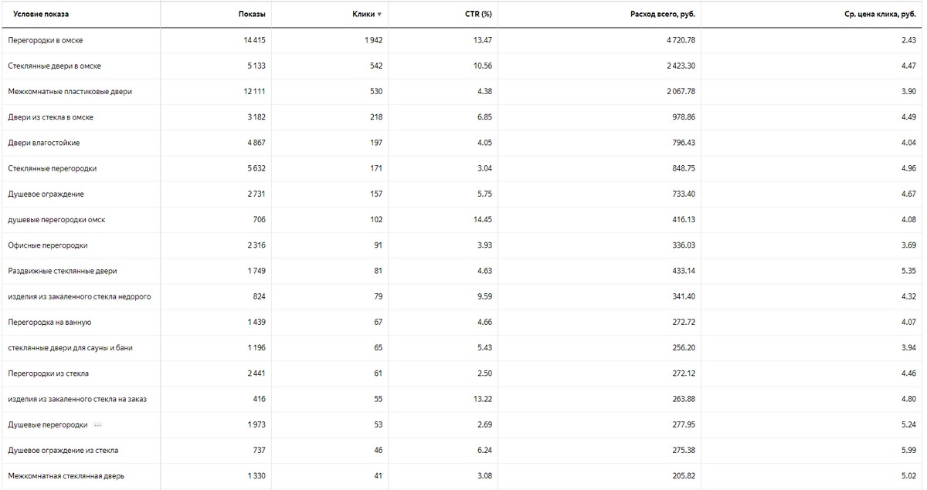The height and width of the screenshot is (490, 927).
Task: Expand the ellipsis after Душевые перегородки
Action: point(97,425)
